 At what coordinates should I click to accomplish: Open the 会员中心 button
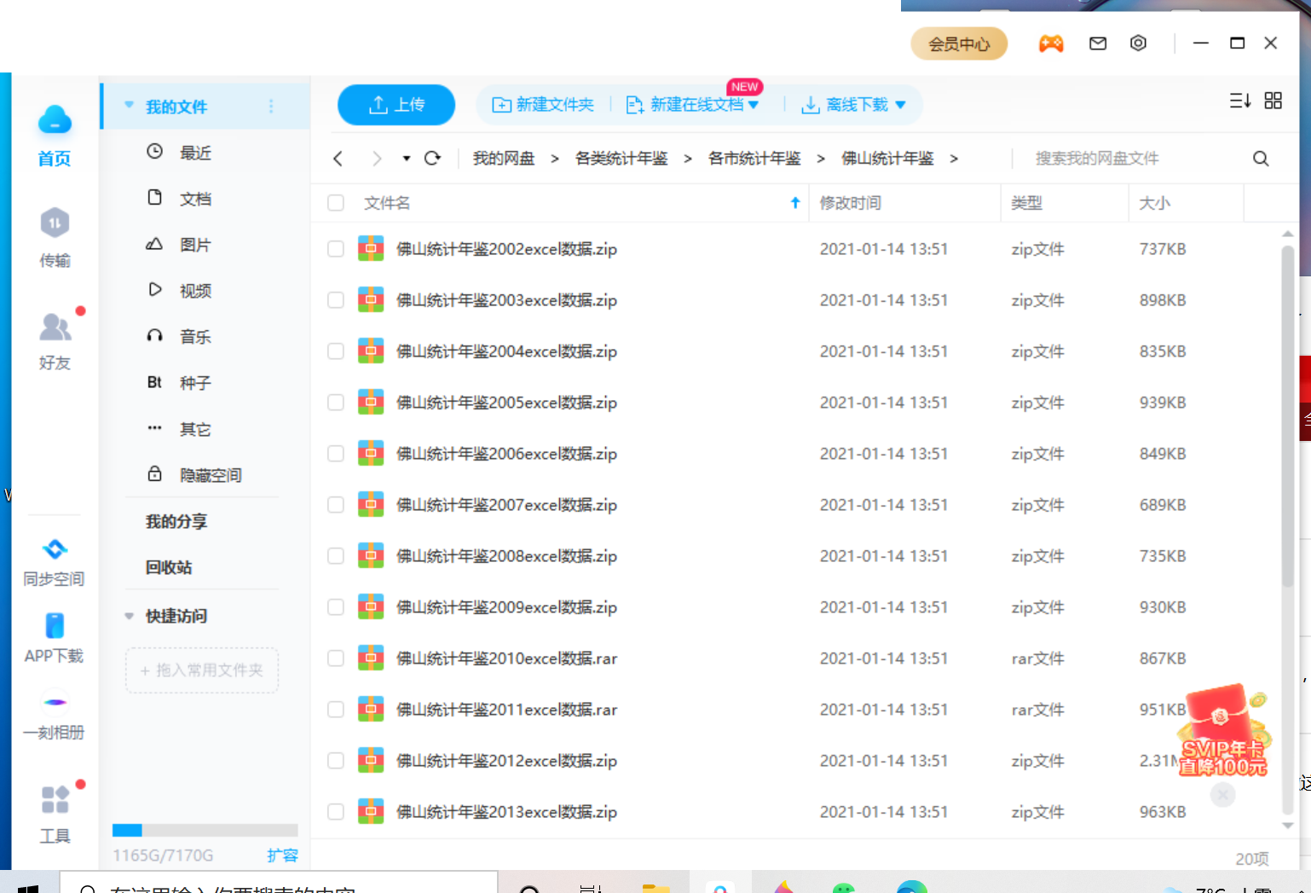(959, 43)
